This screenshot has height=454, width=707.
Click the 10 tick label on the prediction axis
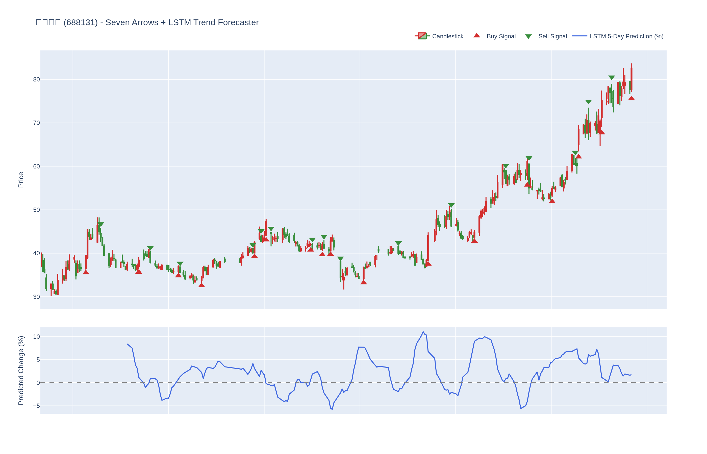[x=36, y=337]
